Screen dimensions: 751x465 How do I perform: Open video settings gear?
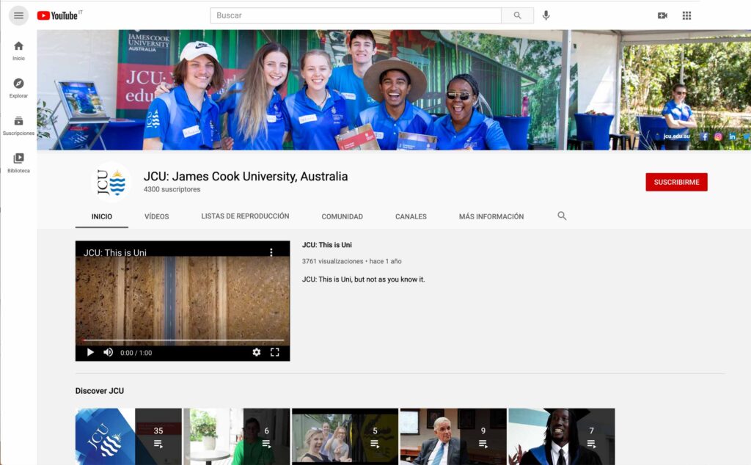click(x=257, y=353)
